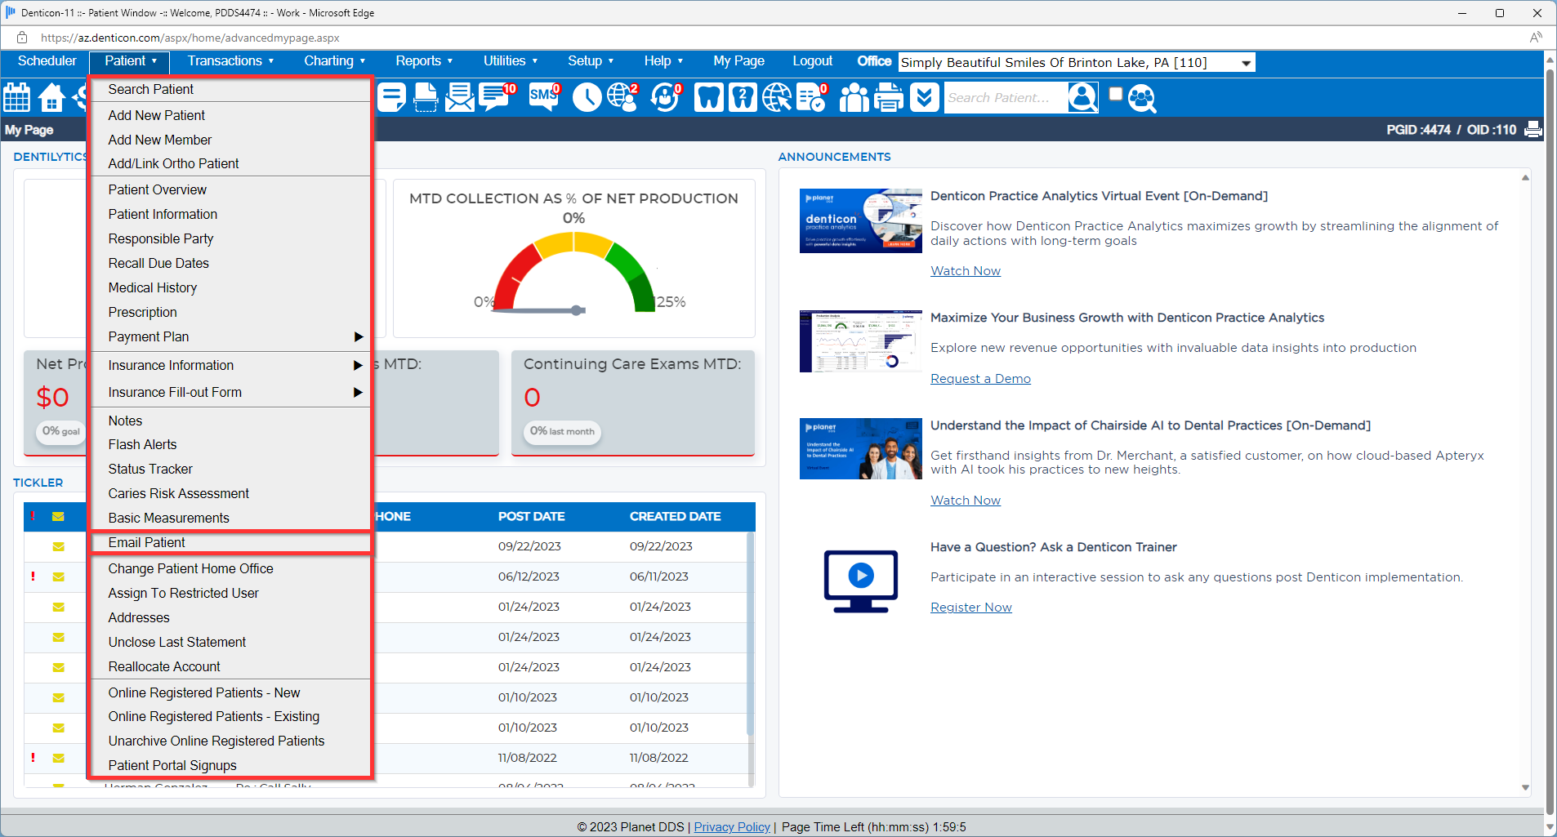The width and height of the screenshot is (1557, 837).
Task: Play the Ask a Denticon Trainer video icon
Action: pos(860,580)
